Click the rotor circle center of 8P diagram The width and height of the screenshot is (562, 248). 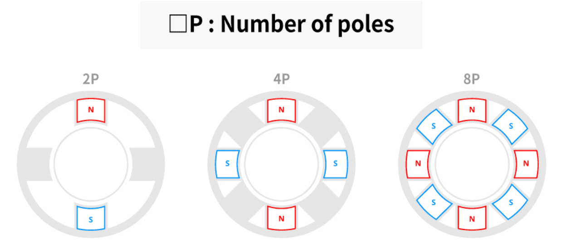pyautogui.click(x=472, y=164)
